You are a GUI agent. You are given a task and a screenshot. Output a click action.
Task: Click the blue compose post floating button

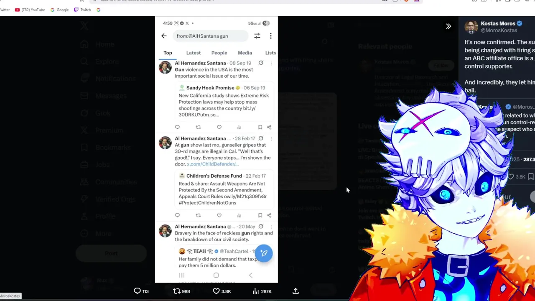[264, 253]
